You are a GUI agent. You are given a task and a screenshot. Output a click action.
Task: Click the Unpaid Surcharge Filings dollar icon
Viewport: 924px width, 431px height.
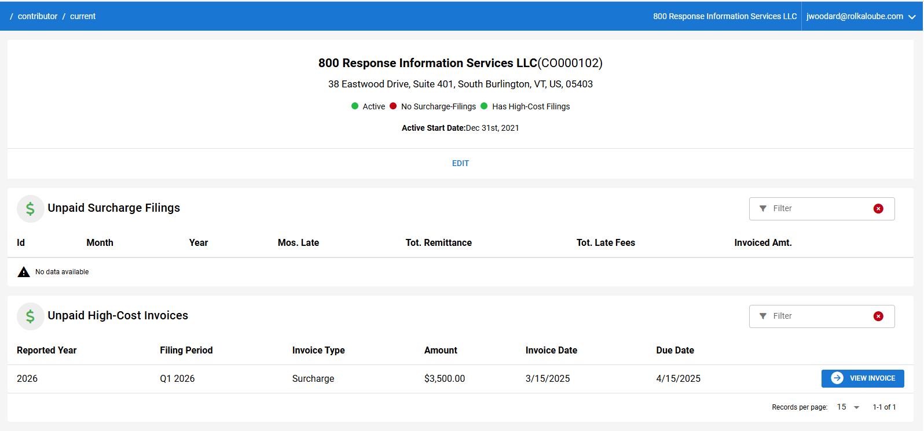point(31,209)
